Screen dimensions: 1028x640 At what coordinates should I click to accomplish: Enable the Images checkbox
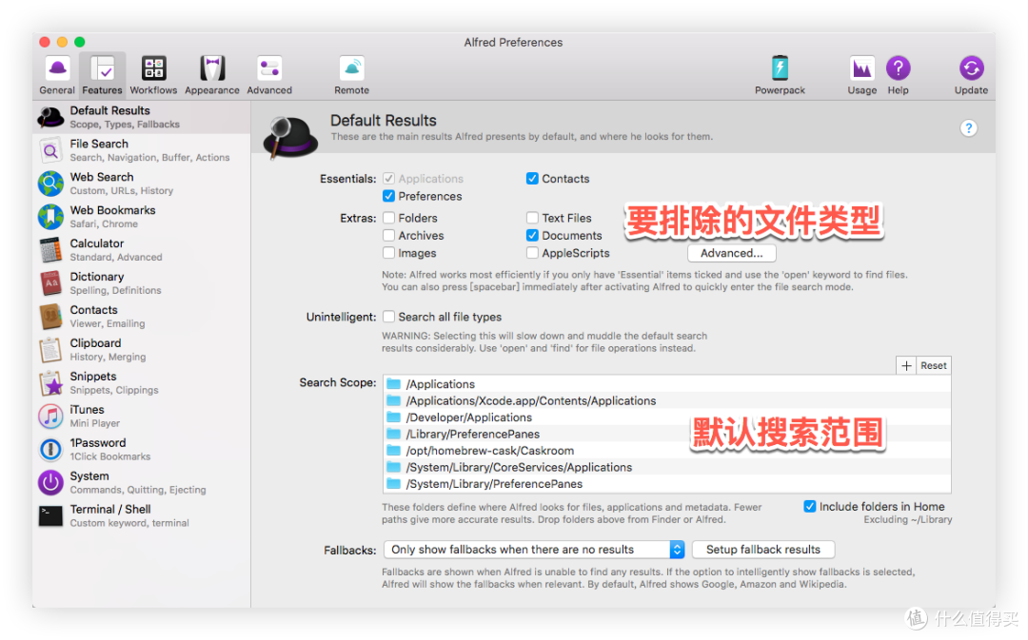[388, 254]
